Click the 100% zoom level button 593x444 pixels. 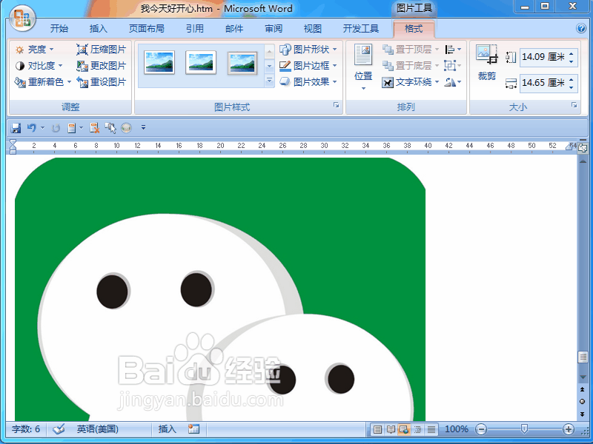(457, 429)
